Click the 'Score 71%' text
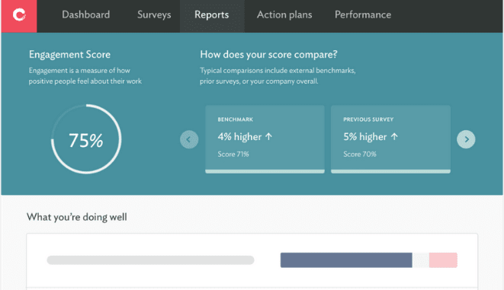Viewport: 504px width, 290px height. [233, 155]
